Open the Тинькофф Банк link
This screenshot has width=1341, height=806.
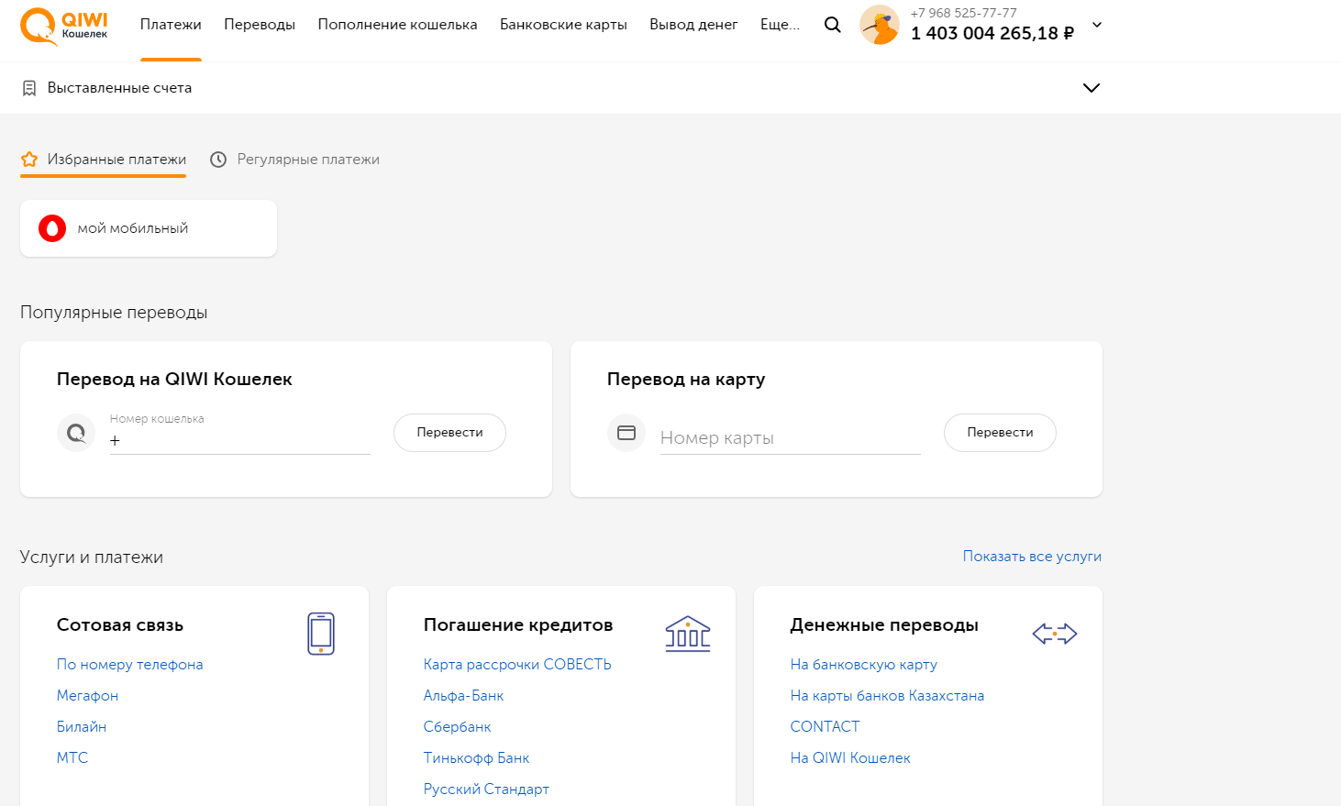click(x=477, y=758)
